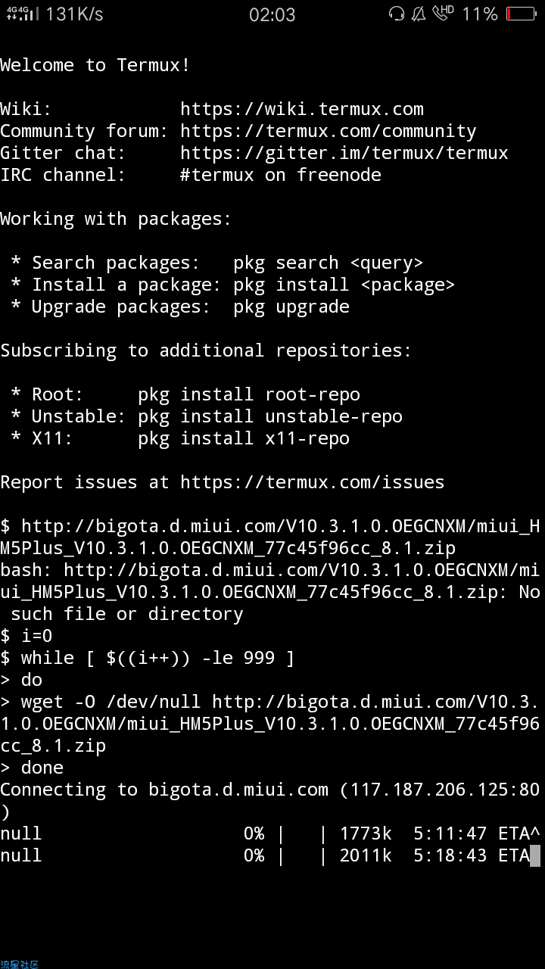This screenshot has height=969, width=545.
Task: Tap the 11% battery percentage text
Action: click(480, 14)
